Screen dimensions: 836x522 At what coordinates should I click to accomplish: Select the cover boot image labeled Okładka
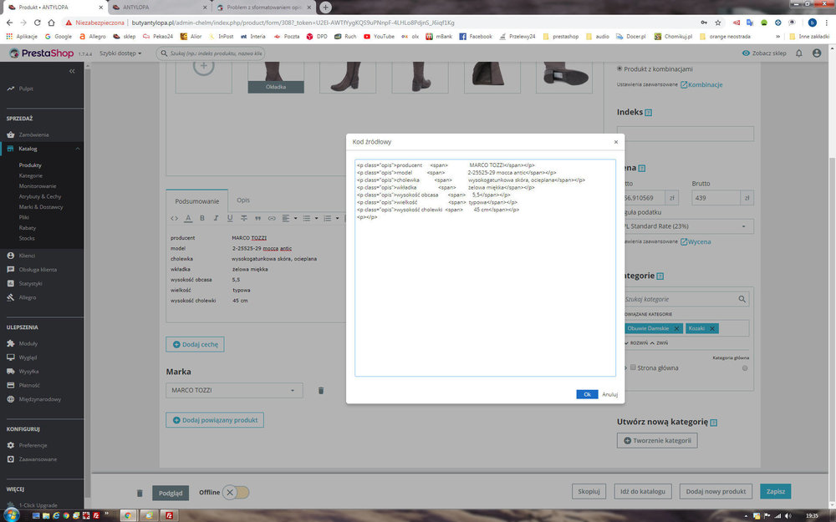(x=276, y=77)
